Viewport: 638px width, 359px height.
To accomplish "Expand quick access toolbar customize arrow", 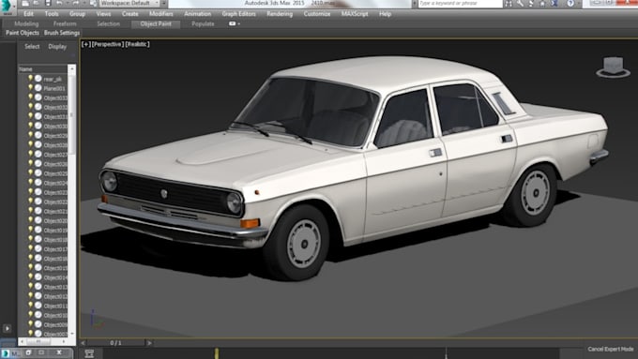I will (163, 3).
